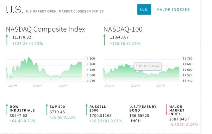Click the NASDAQ Composite green up arrow
This screenshot has width=212, height=134.
[x=7, y=40]
